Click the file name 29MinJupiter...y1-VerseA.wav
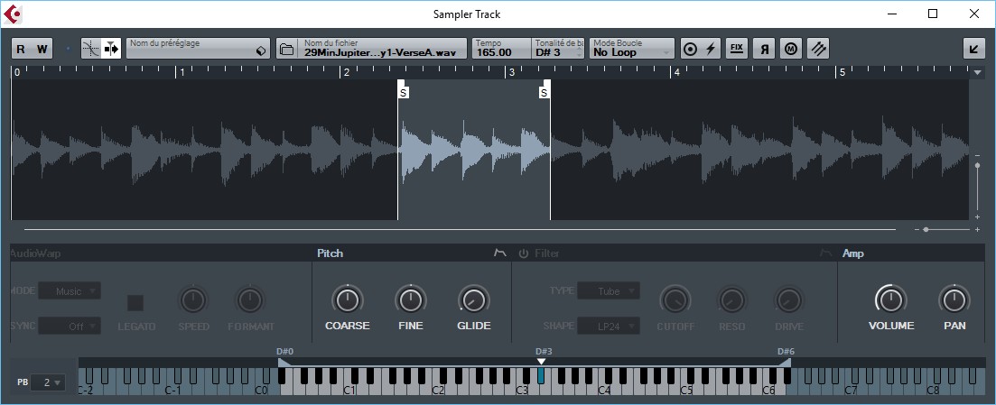The width and height of the screenshot is (996, 405). [x=380, y=52]
